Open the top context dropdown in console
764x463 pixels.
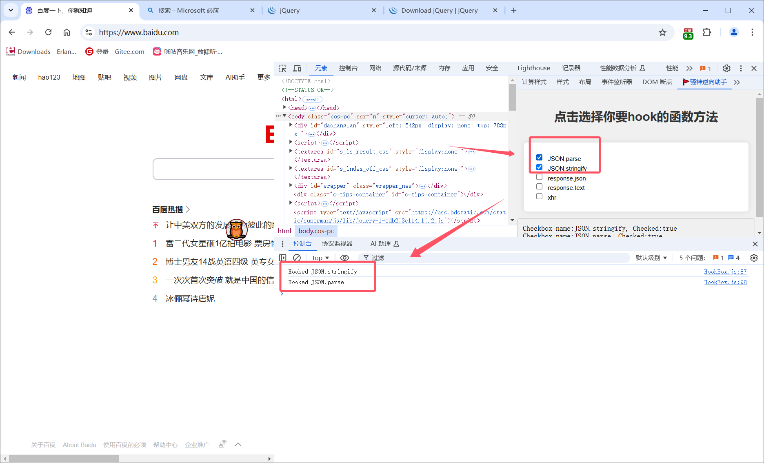tap(321, 258)
